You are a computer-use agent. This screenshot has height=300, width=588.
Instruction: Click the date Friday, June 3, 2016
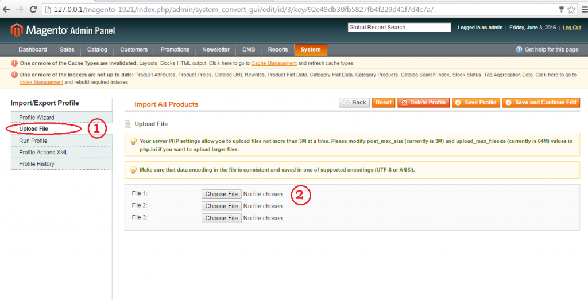(532, 28)
